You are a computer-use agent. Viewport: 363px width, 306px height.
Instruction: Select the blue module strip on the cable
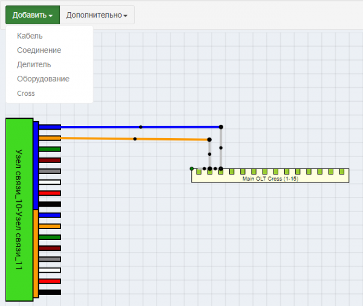pyautogui.click(x=36, y=165)
